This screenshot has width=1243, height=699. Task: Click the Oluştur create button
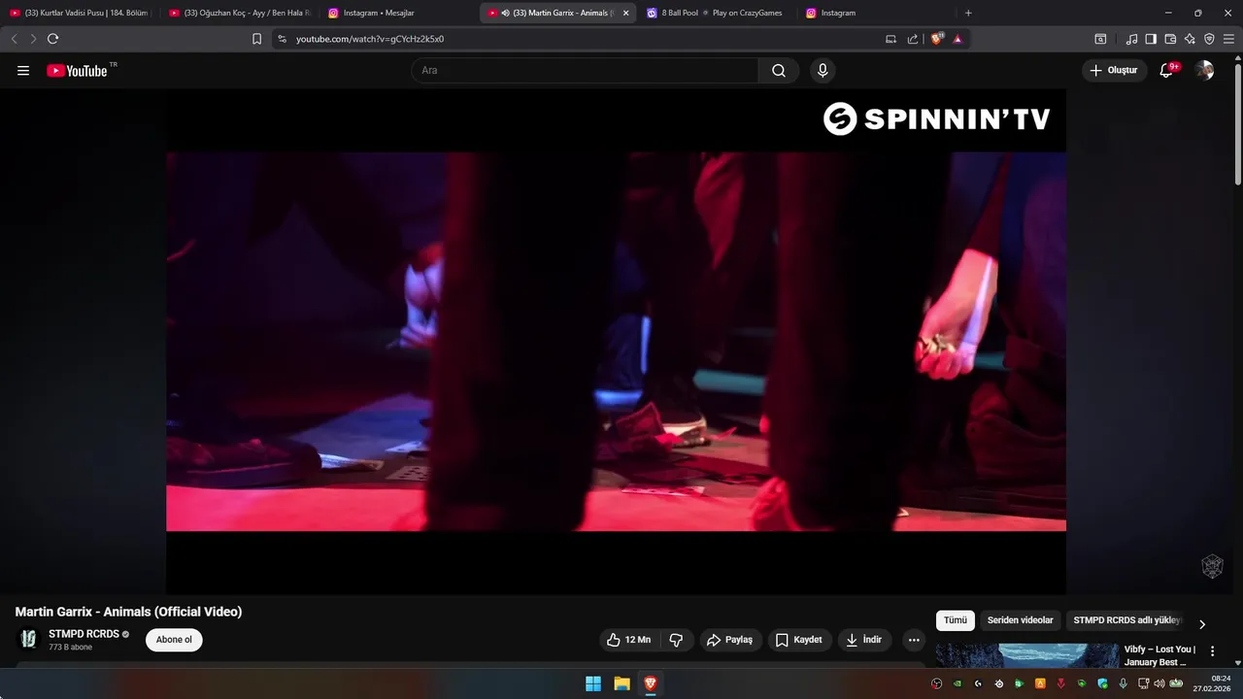coord(1115,70)
